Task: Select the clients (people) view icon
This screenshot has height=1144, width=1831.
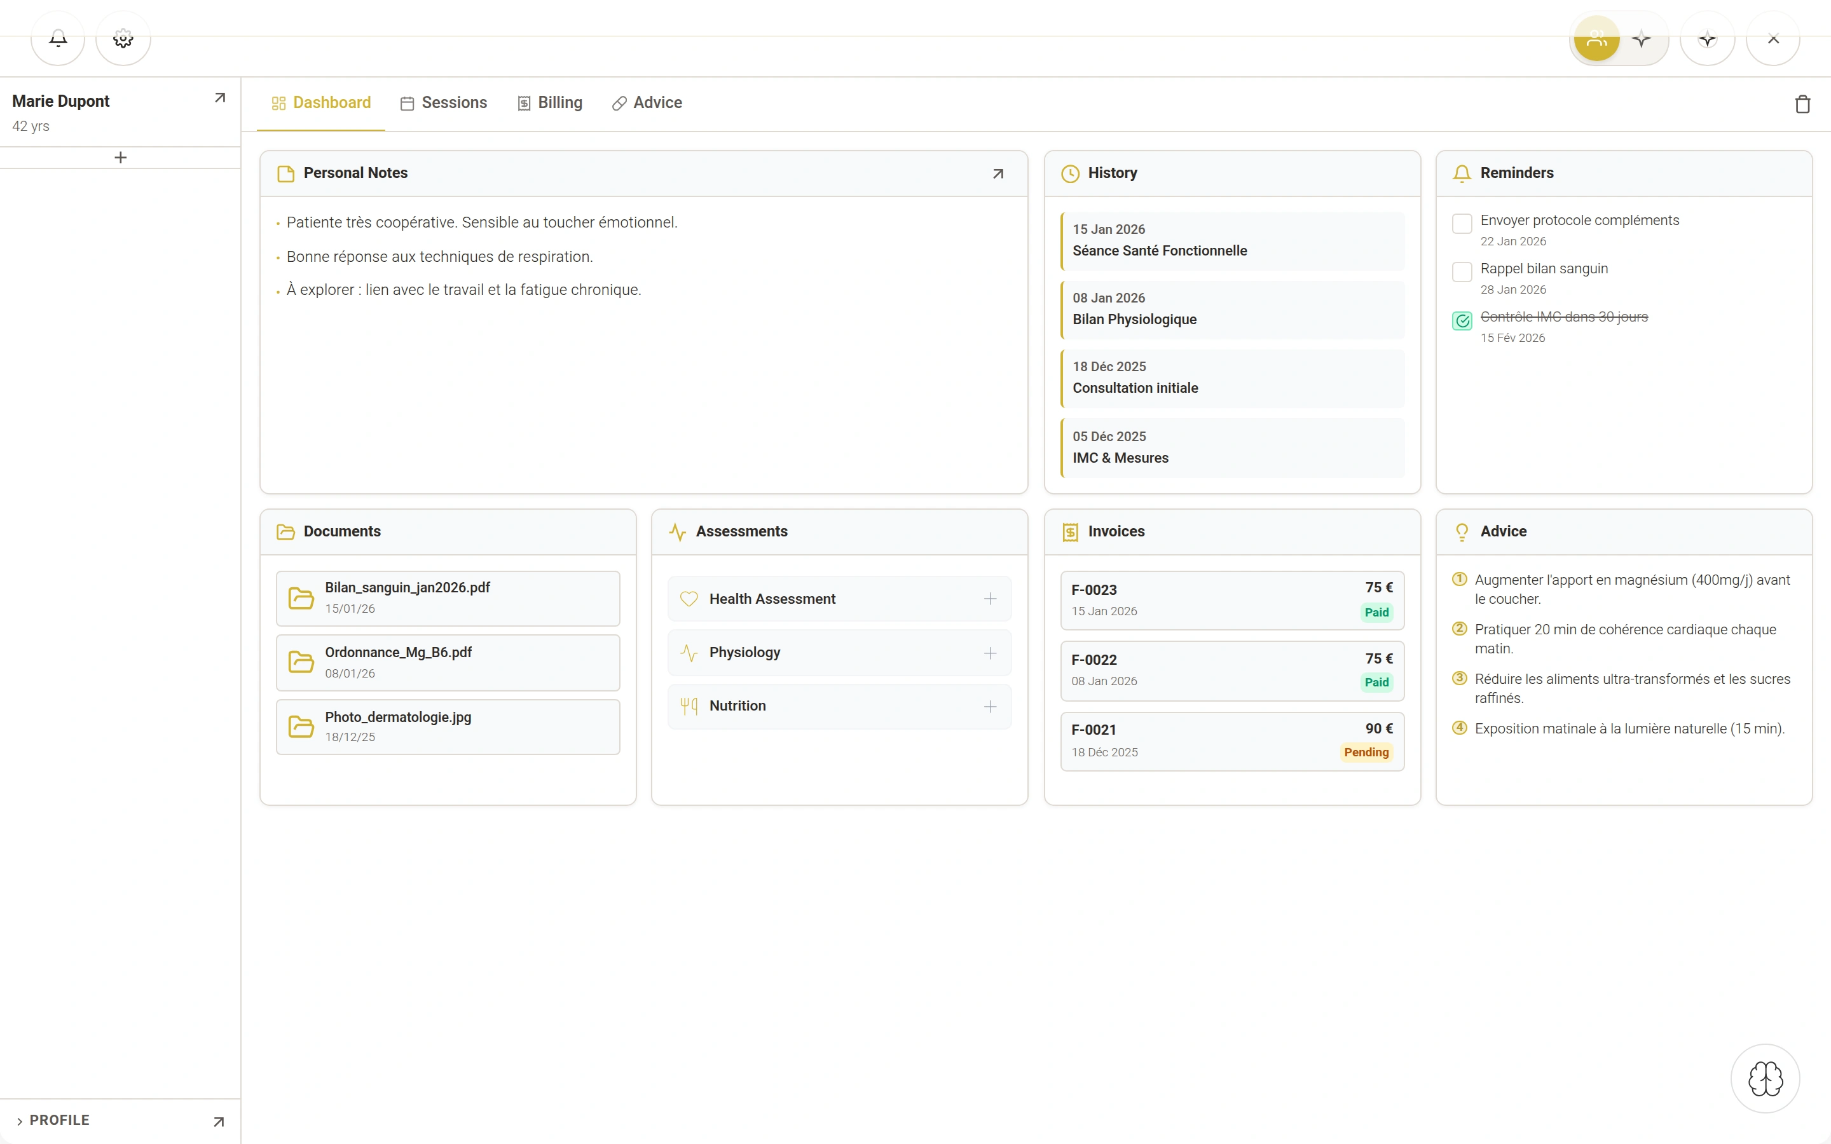Action: click(1596, 38)
